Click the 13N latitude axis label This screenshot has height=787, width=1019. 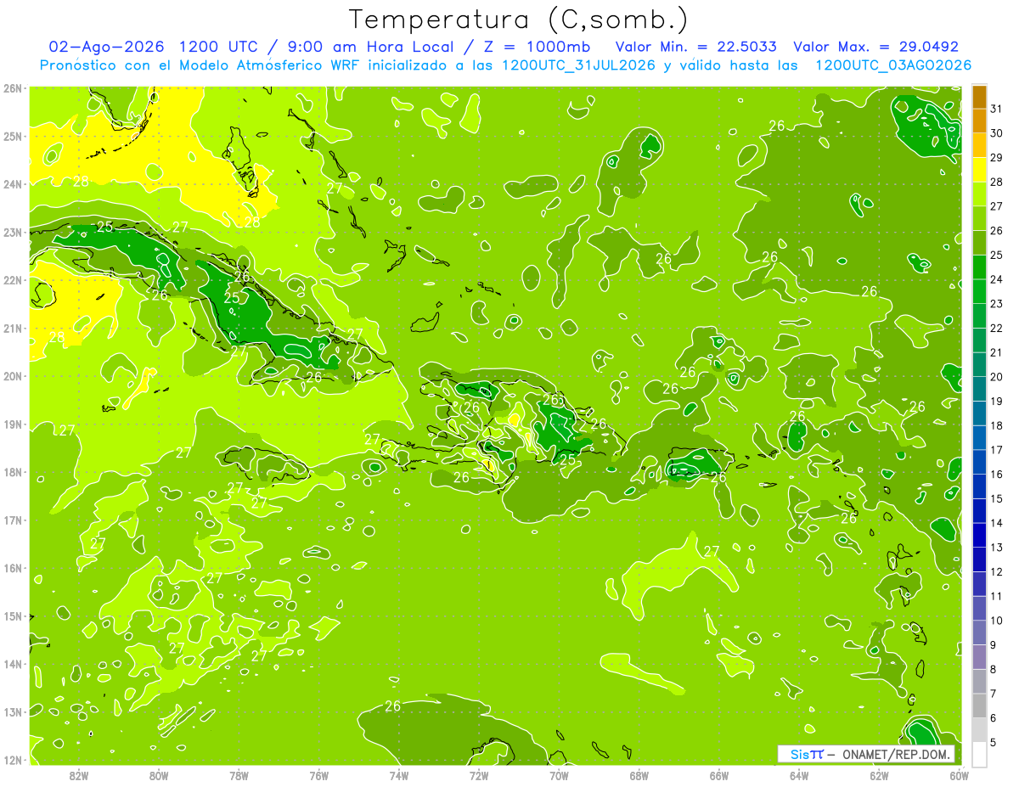point(13,712)
